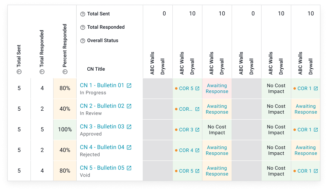Click COR 5 link in Bulletin 01 row
The width and height of the screenshot is (328, 191).
click(186, 88)
